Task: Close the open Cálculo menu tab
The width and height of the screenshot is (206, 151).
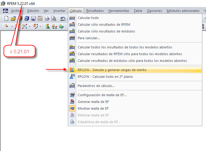Action: coord(76,11)
